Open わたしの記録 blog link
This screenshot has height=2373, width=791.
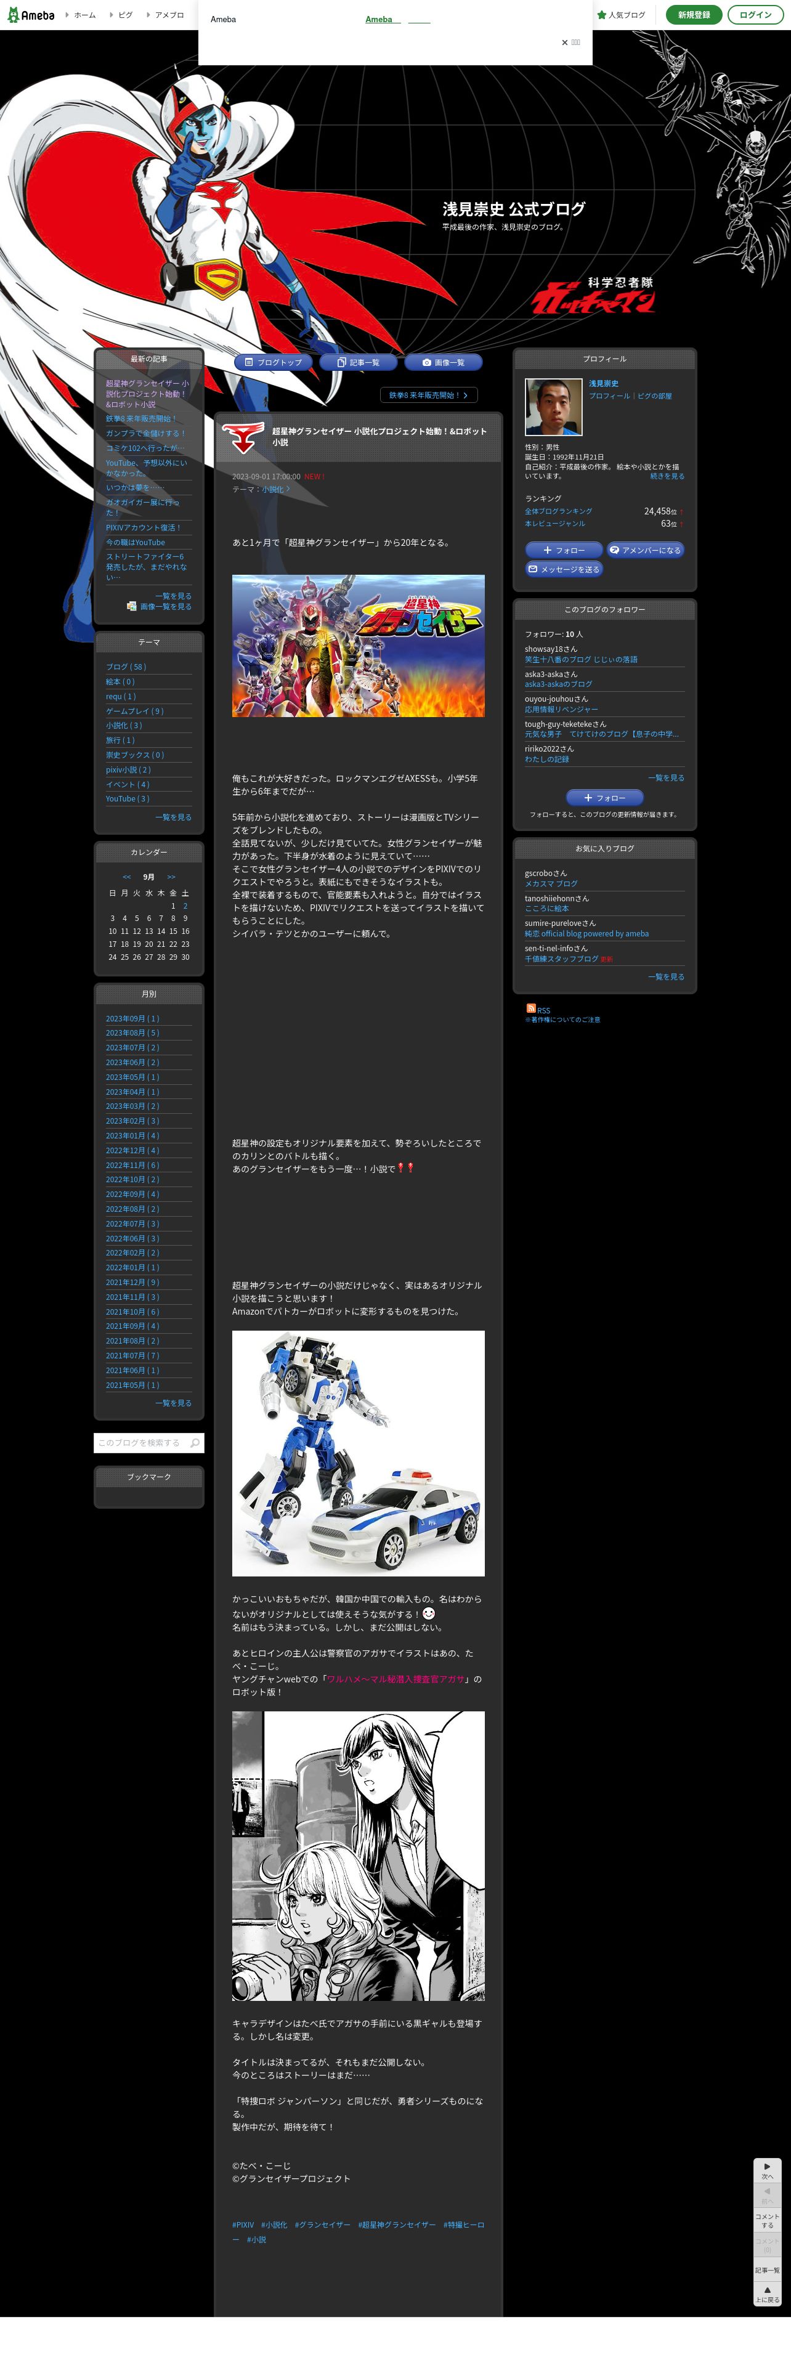pyautogui.click(x=547, y=759)
